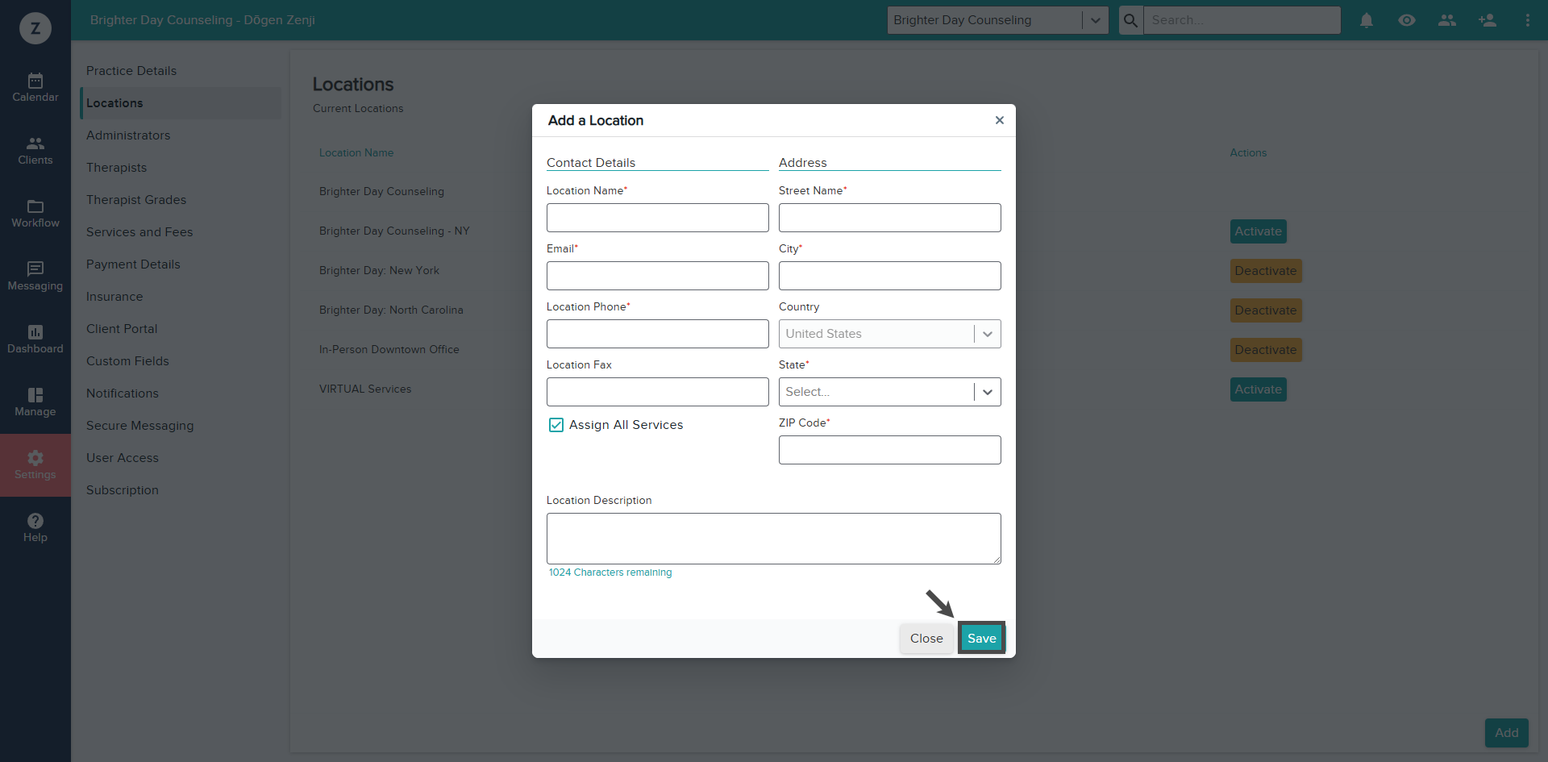The image size is (1548, 762).
Task: Open Subscription settings page
Action: pos(123,490)
